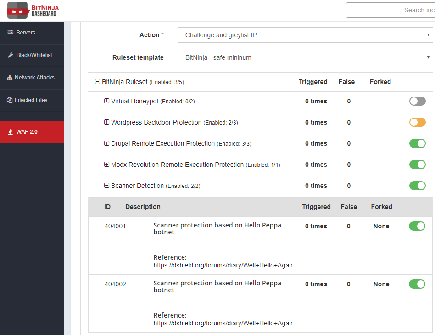Image resolution: width=435 pixels, height=335 pixels.
Task: Click Triggered header in BitNinja Ruleset row
Action: (313, 82)
